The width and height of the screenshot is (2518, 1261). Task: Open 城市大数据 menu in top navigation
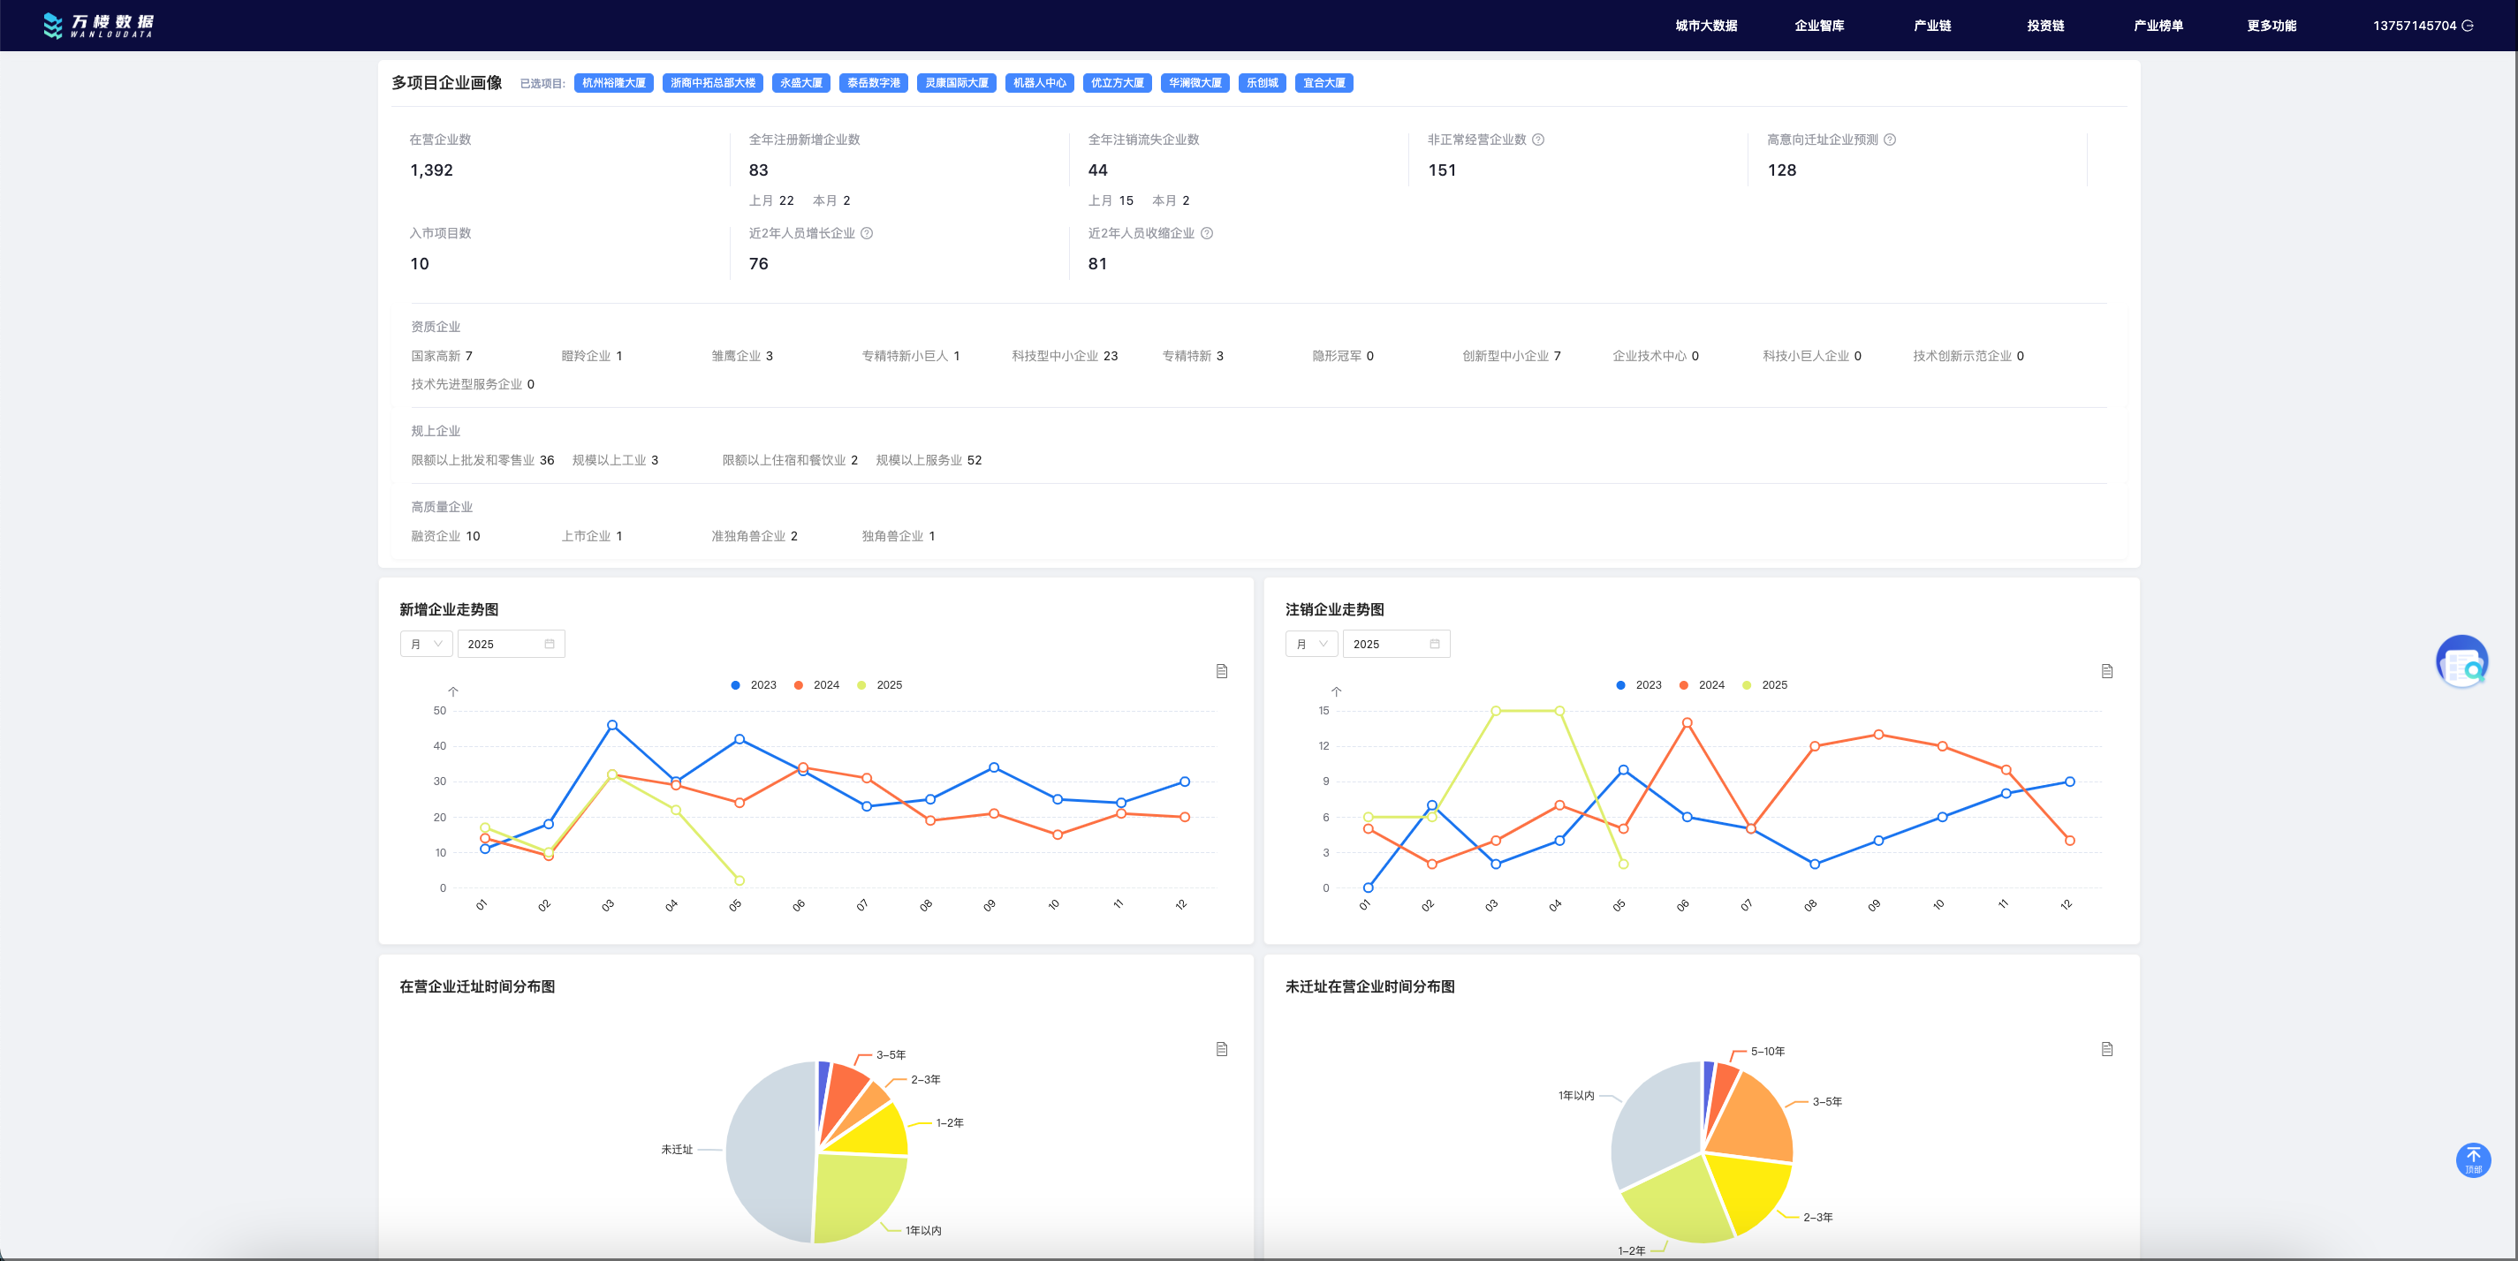[1706, 26]
